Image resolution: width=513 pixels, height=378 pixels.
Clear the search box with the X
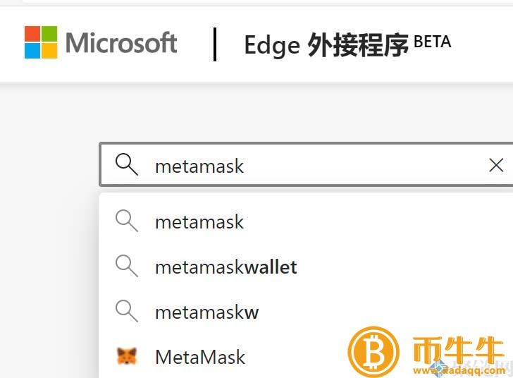(x=496, y=165)
